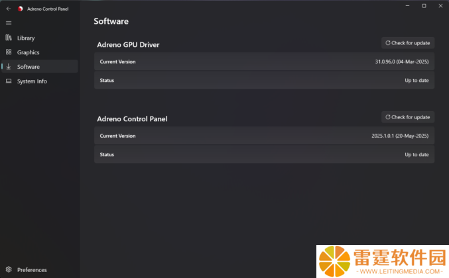This screenshot has height=278, width=449.
Task: Click GPU driver Status label
Action: click(x=107, y=81)
